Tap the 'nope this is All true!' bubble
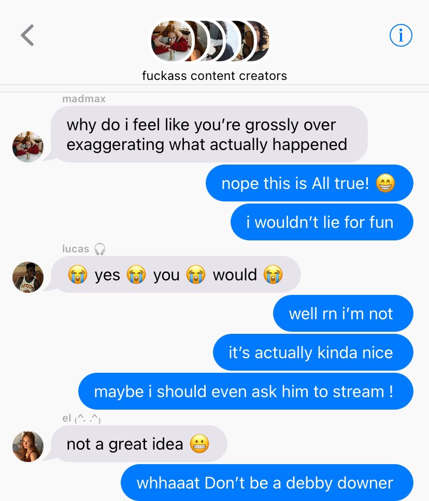This screenshot has height=501, width=429. pos(309,183)
